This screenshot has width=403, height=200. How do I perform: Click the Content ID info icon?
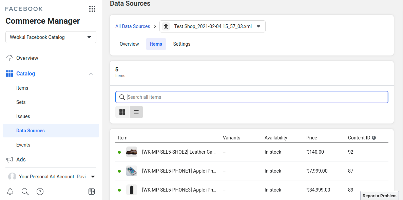[374, 138]
